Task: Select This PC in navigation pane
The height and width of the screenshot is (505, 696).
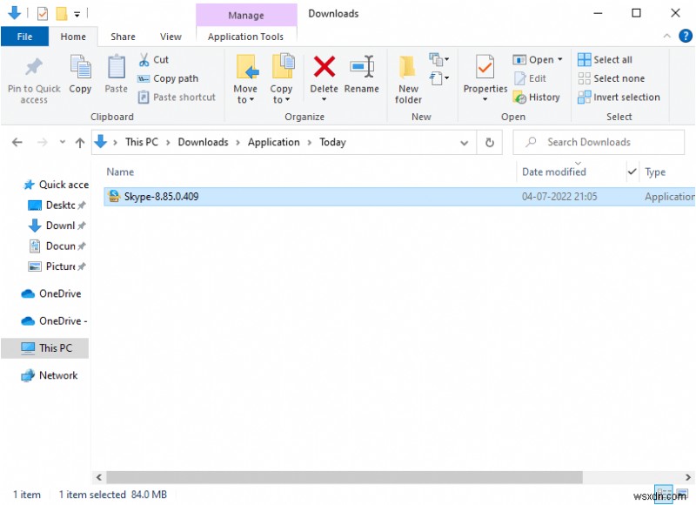Action: pos(45,347)
